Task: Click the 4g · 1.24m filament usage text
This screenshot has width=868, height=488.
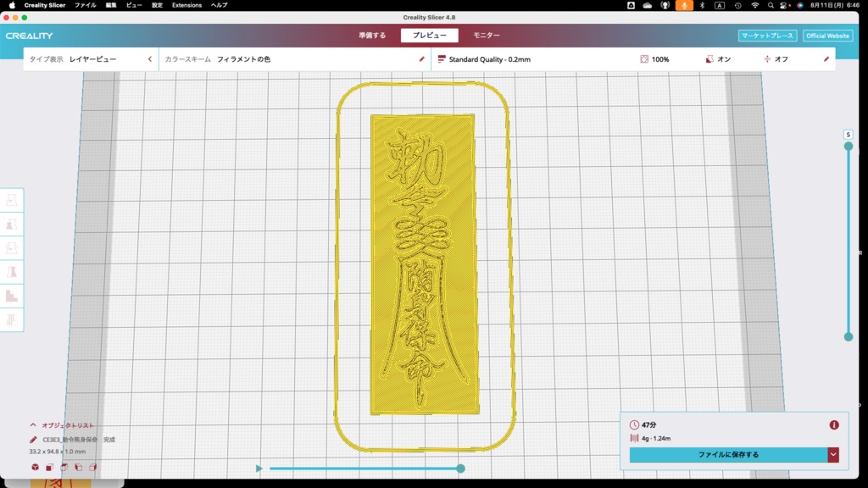Action: 656,438
